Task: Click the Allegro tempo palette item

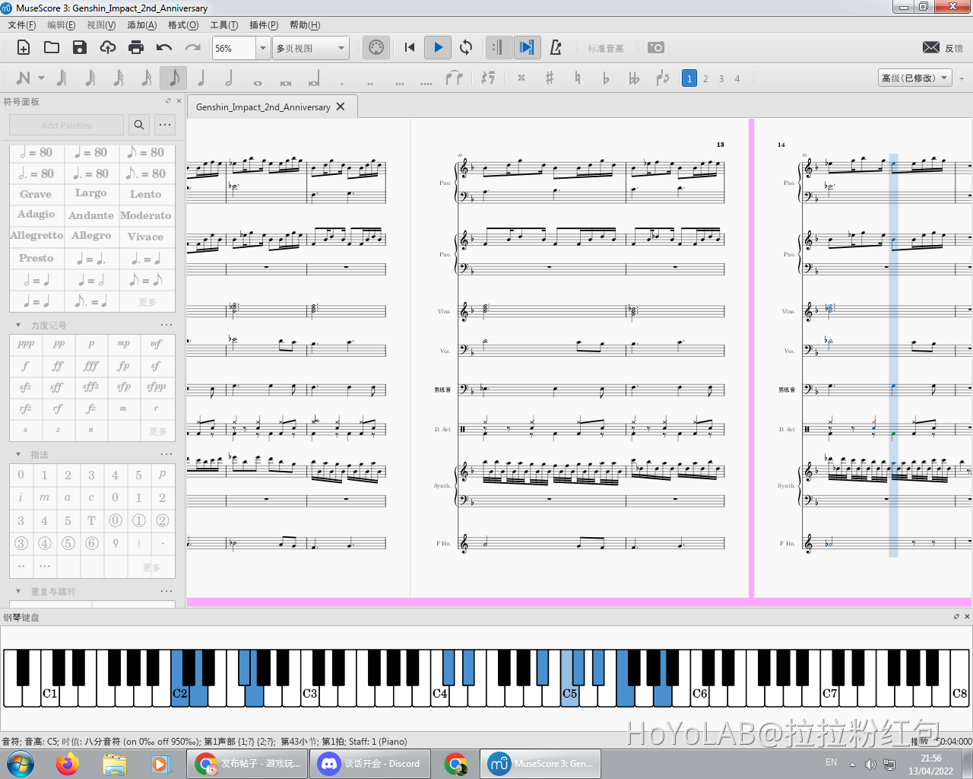Action: click(x=91, y=236)
